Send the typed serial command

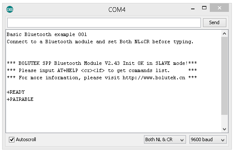214,22
